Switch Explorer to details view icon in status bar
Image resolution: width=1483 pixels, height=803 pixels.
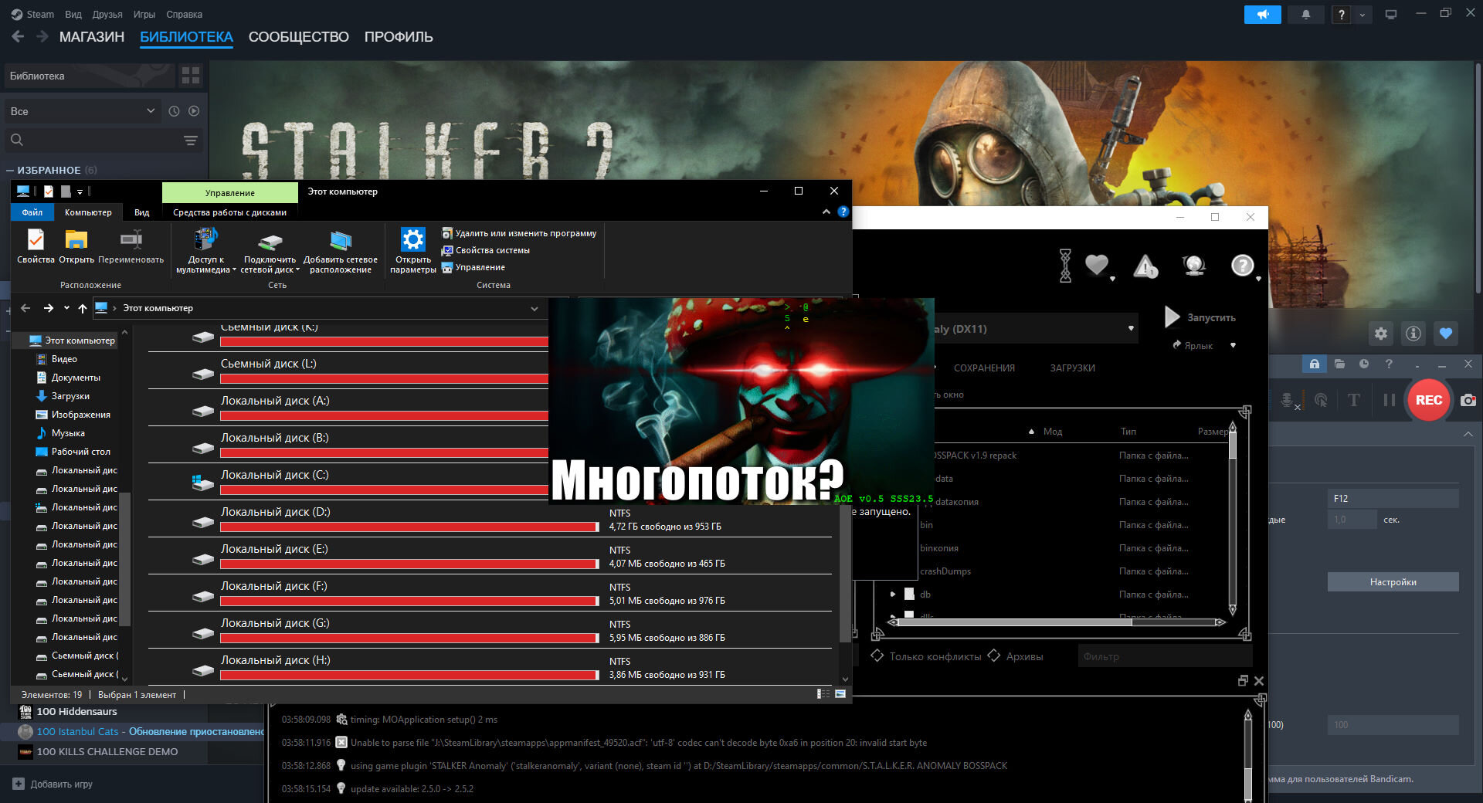[823, 694]
